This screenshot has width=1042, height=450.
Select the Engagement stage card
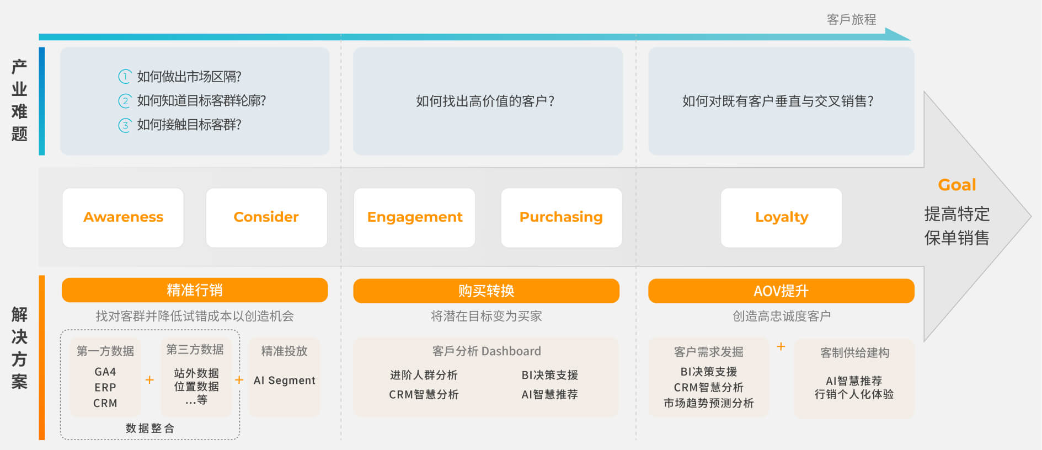point(414,217)
